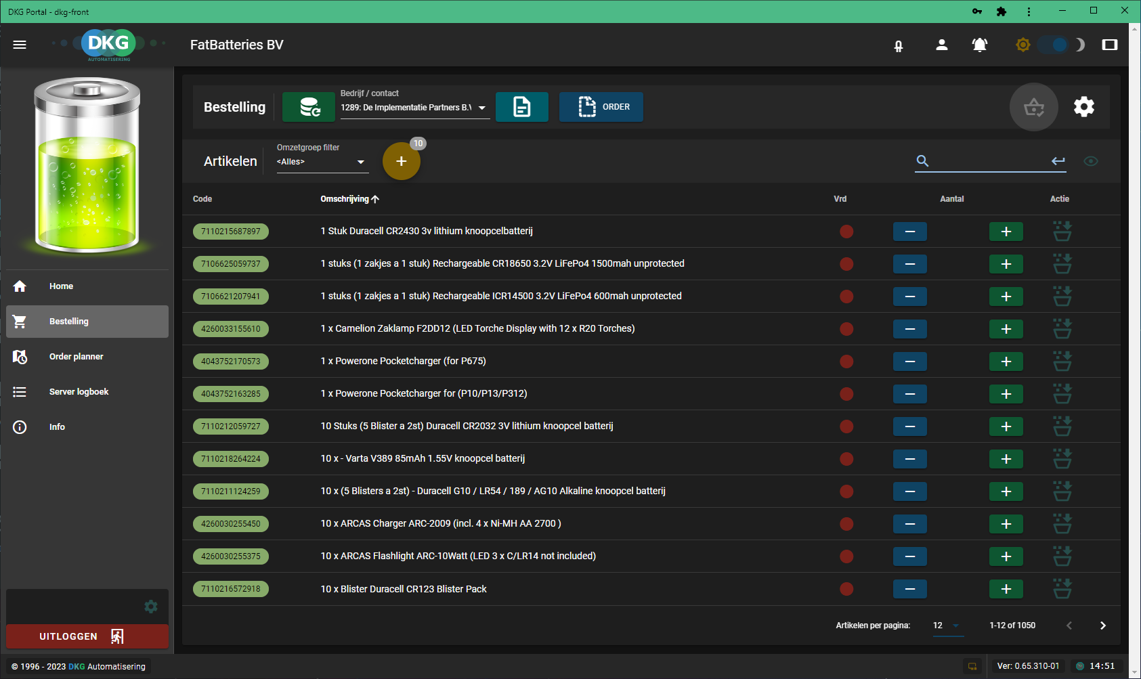Viewport: 1141px width, 679px height.
Task: Click code chip 4043752170573
Action: pos(231,362)
